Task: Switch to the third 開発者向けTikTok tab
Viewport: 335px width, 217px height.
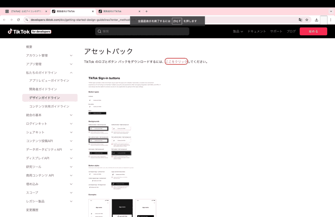Action: (x=119, y=11)
